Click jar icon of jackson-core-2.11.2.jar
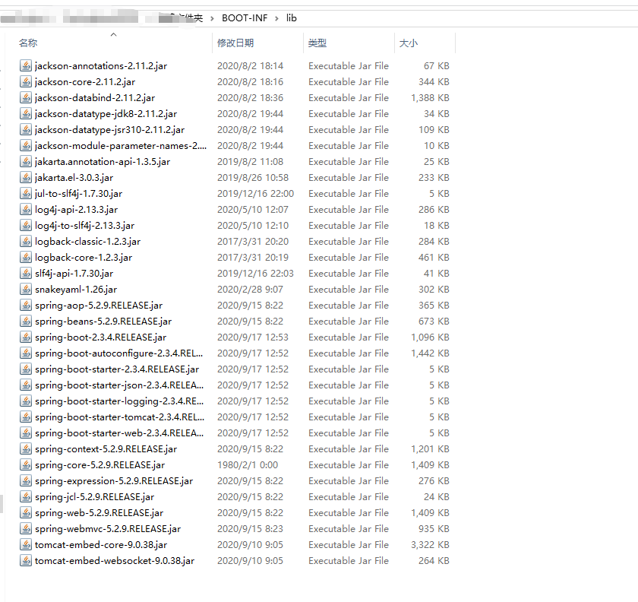Image resolution: width=638 pixels, height=602 pixels. click(x=26, y=81)
